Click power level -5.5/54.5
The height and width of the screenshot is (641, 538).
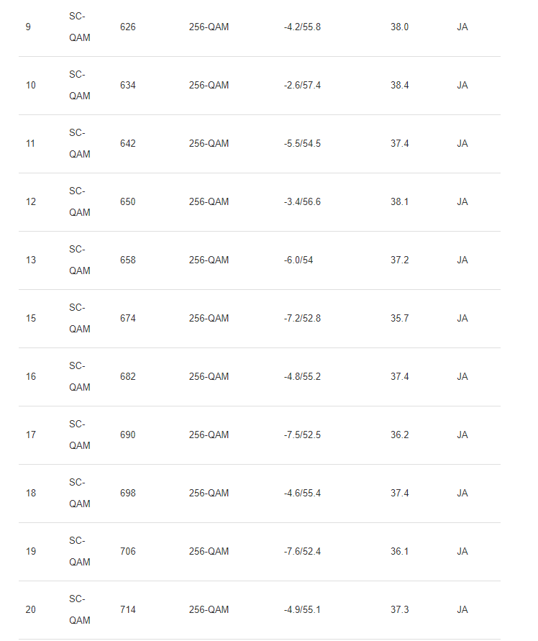pos(302,143)
